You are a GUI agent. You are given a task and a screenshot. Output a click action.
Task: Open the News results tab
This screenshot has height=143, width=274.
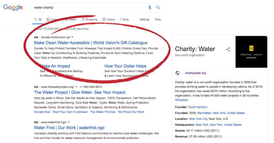[71, 20]
